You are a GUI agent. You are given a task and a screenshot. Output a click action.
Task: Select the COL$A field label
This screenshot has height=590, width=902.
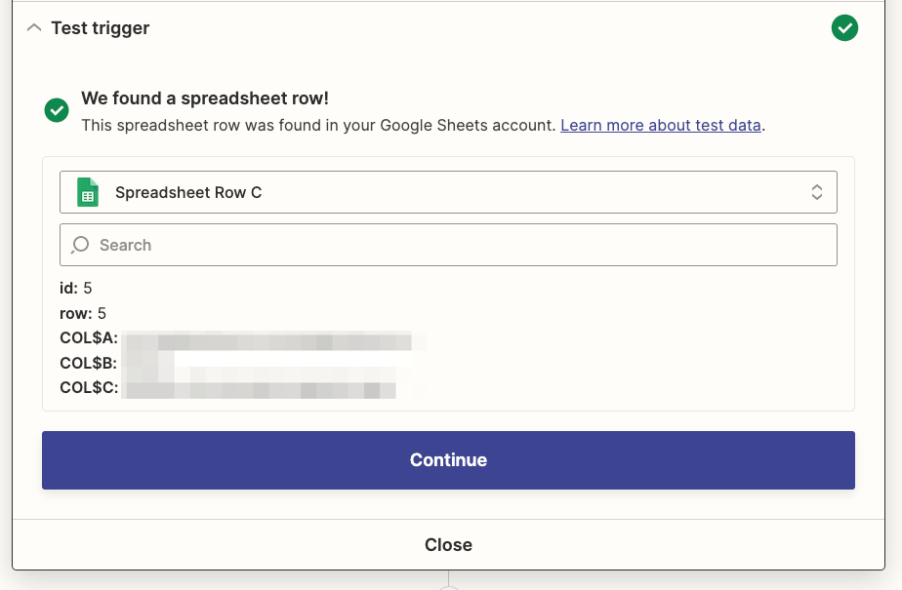pyautogui.click(x=89, y=338)
